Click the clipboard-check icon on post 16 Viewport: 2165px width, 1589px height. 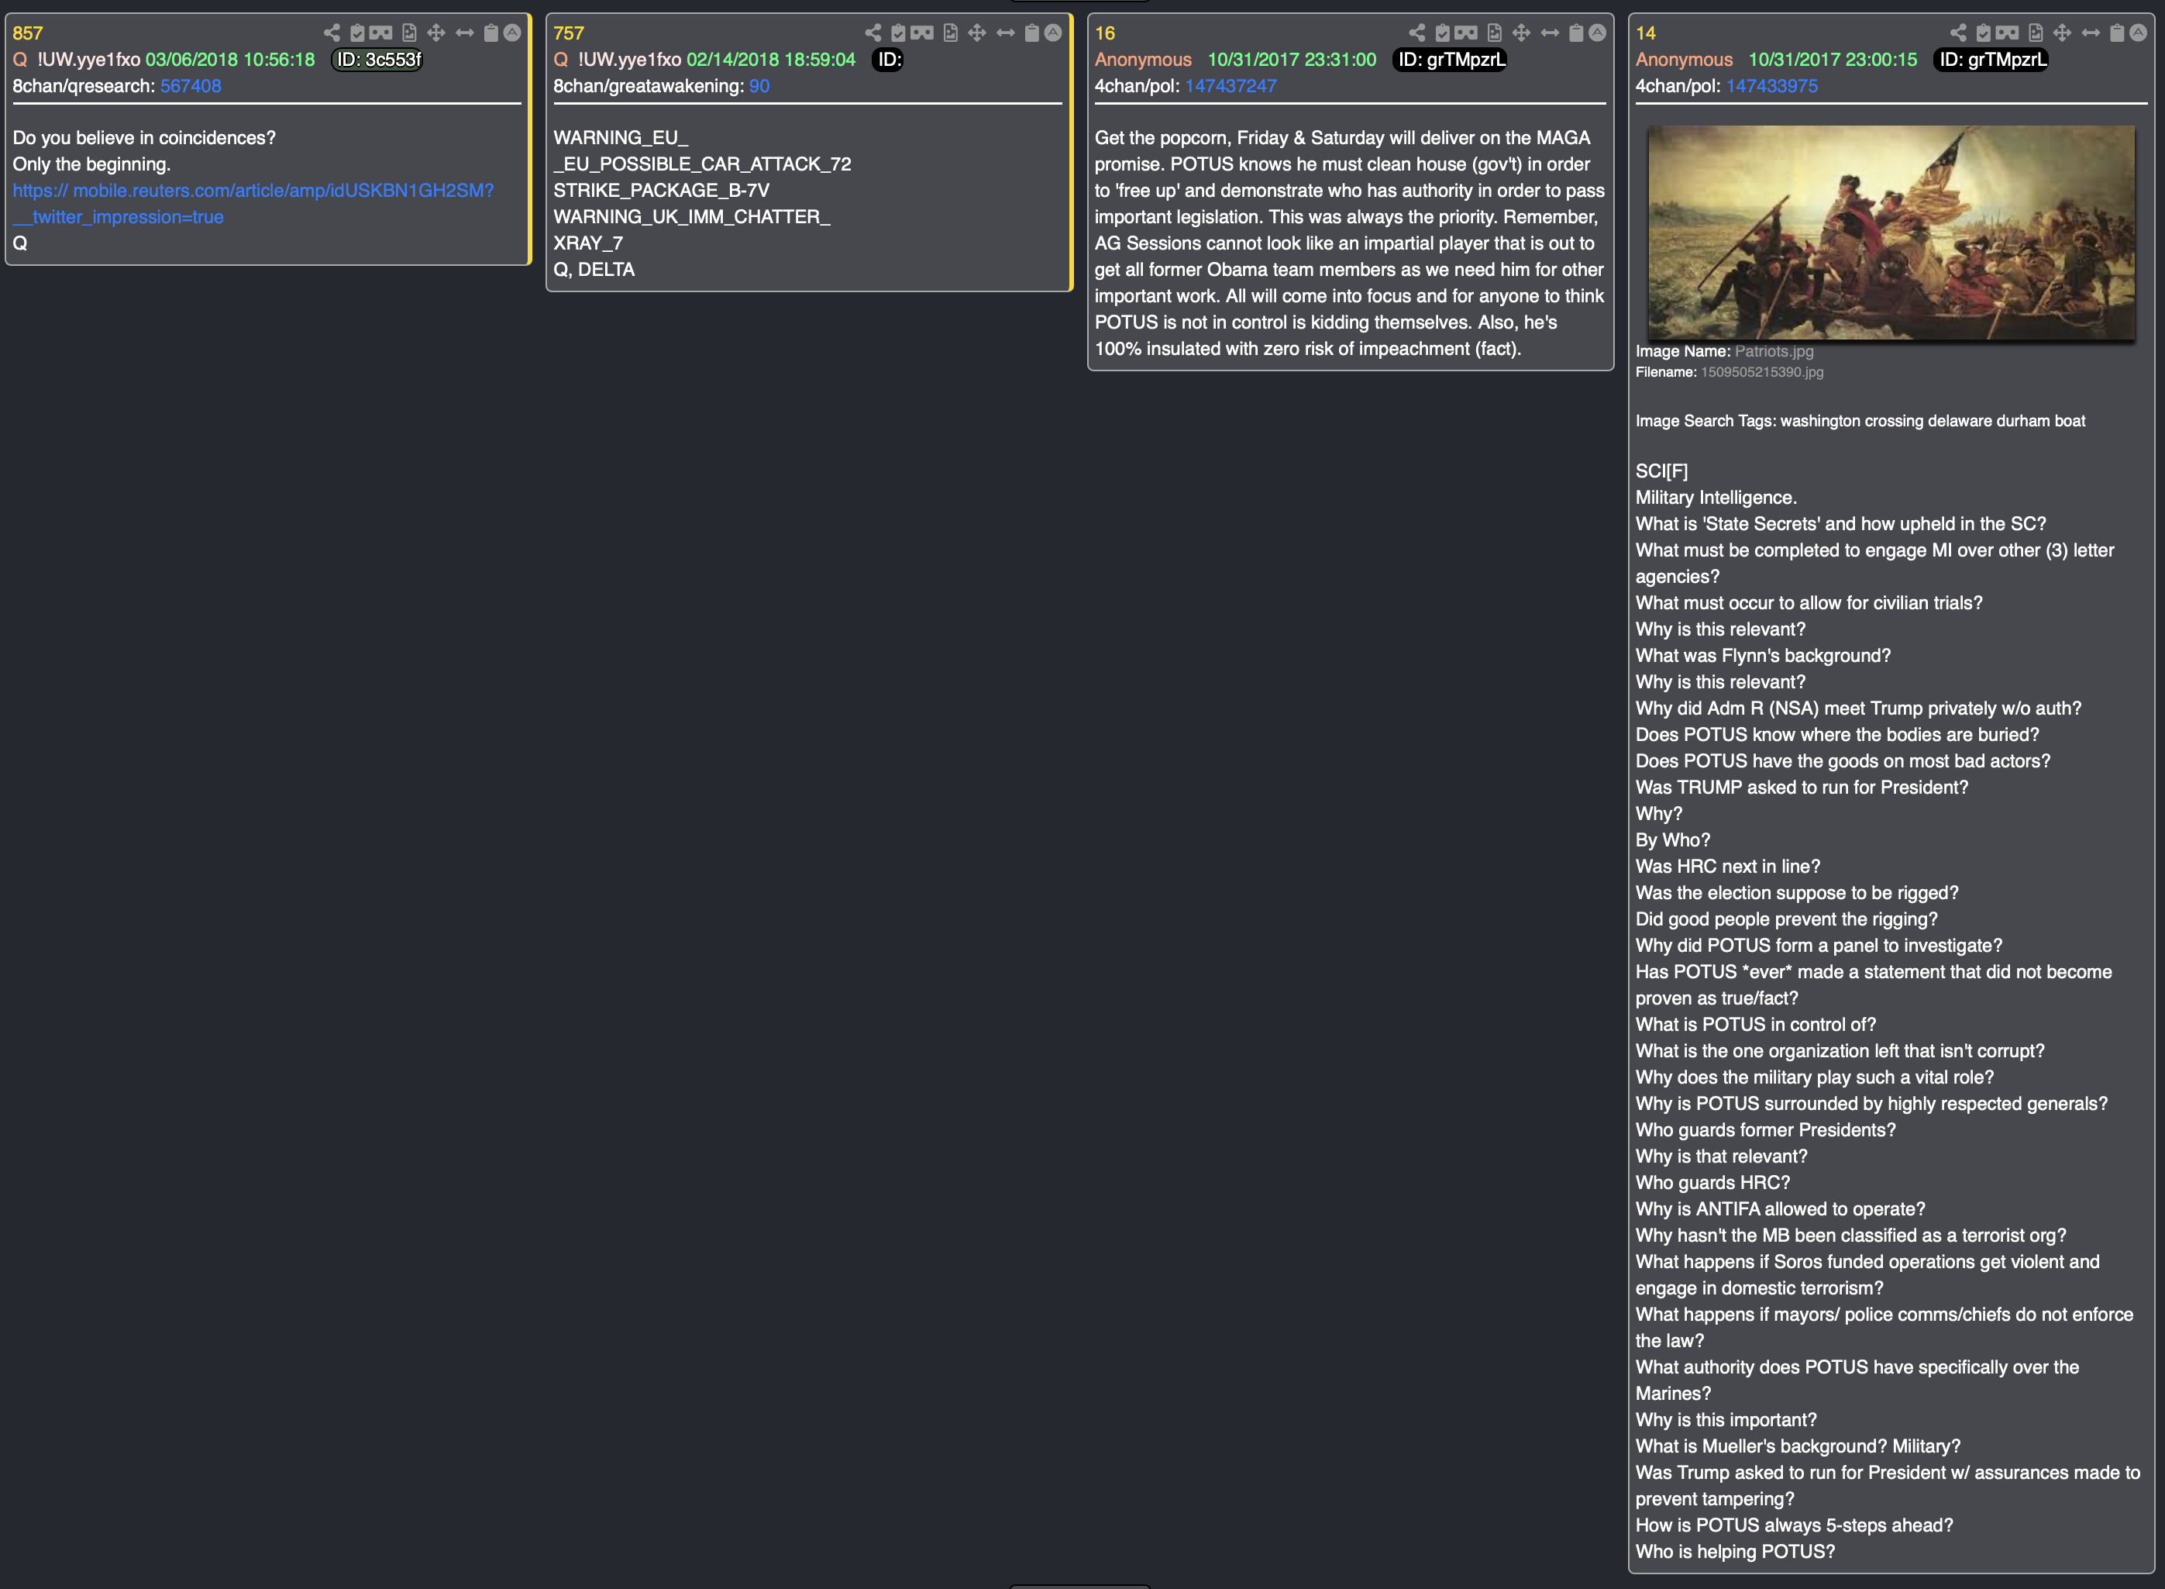tap(1442, 33)
